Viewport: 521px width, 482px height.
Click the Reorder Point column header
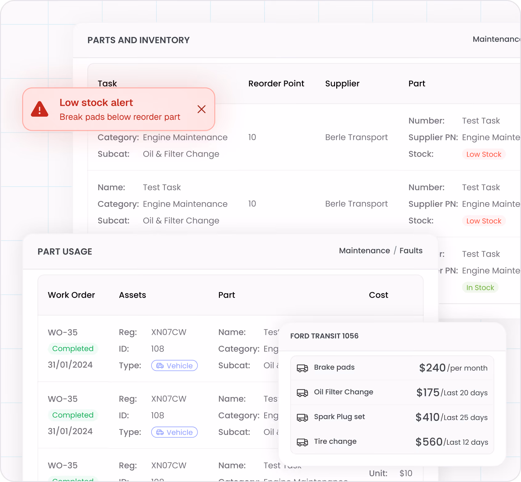pos(276,84)
